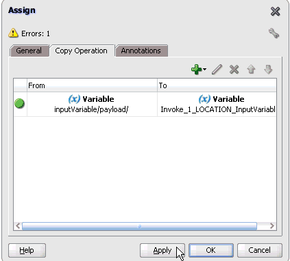Click the From column header
Screen dimensions: 290x261
click(92, 85)
